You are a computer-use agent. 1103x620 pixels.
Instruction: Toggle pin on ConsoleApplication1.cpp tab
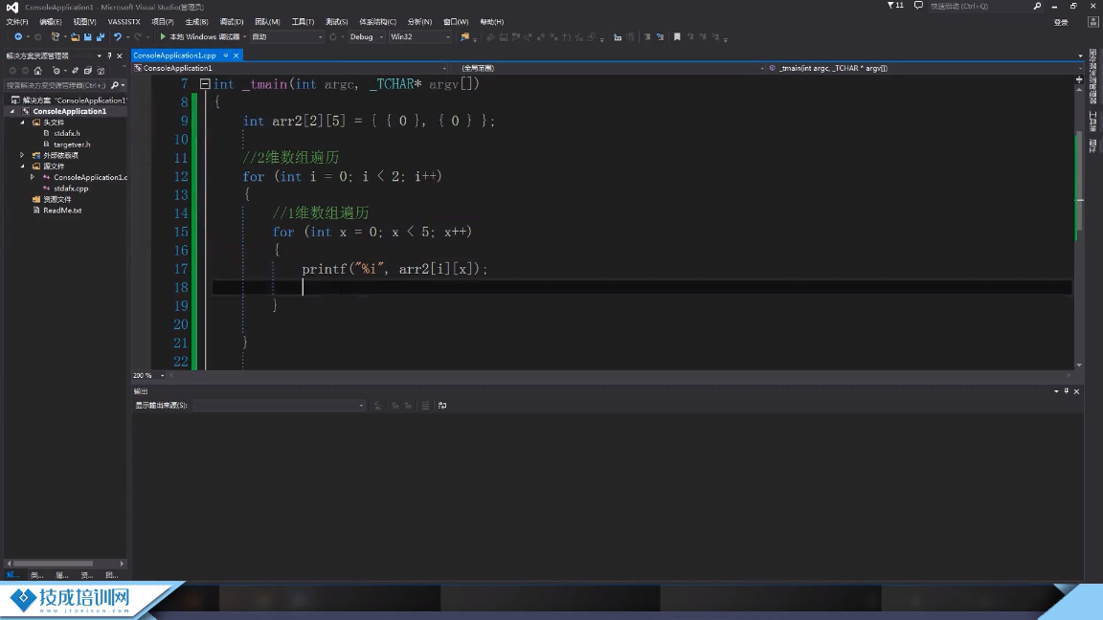coord(226,55)
